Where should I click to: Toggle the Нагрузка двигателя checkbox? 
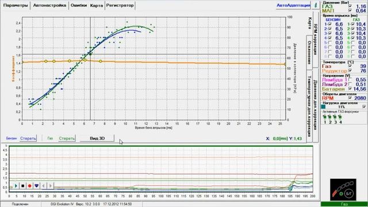[x=364, y=106]
